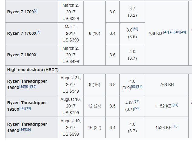Follow reference [50] next to 3.8 boost clock
This screenshot has width=192, height=142.
135,29
